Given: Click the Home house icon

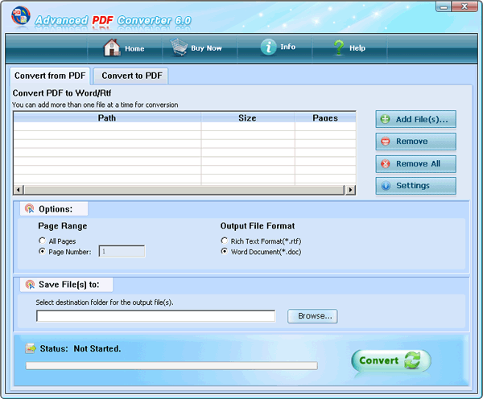Looking at the screenshot, I should (x=113, y=48).
